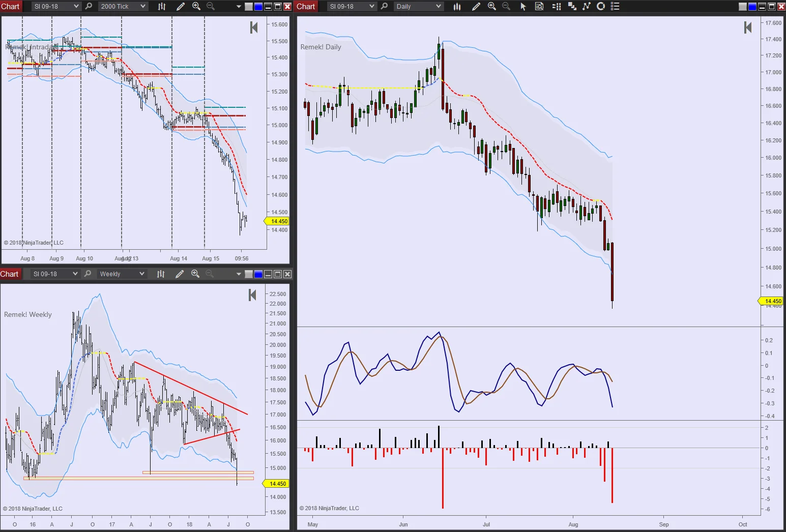Jump to latest bar in Daily chart
This screenshot has width=786, height=532.
point(748,27)
